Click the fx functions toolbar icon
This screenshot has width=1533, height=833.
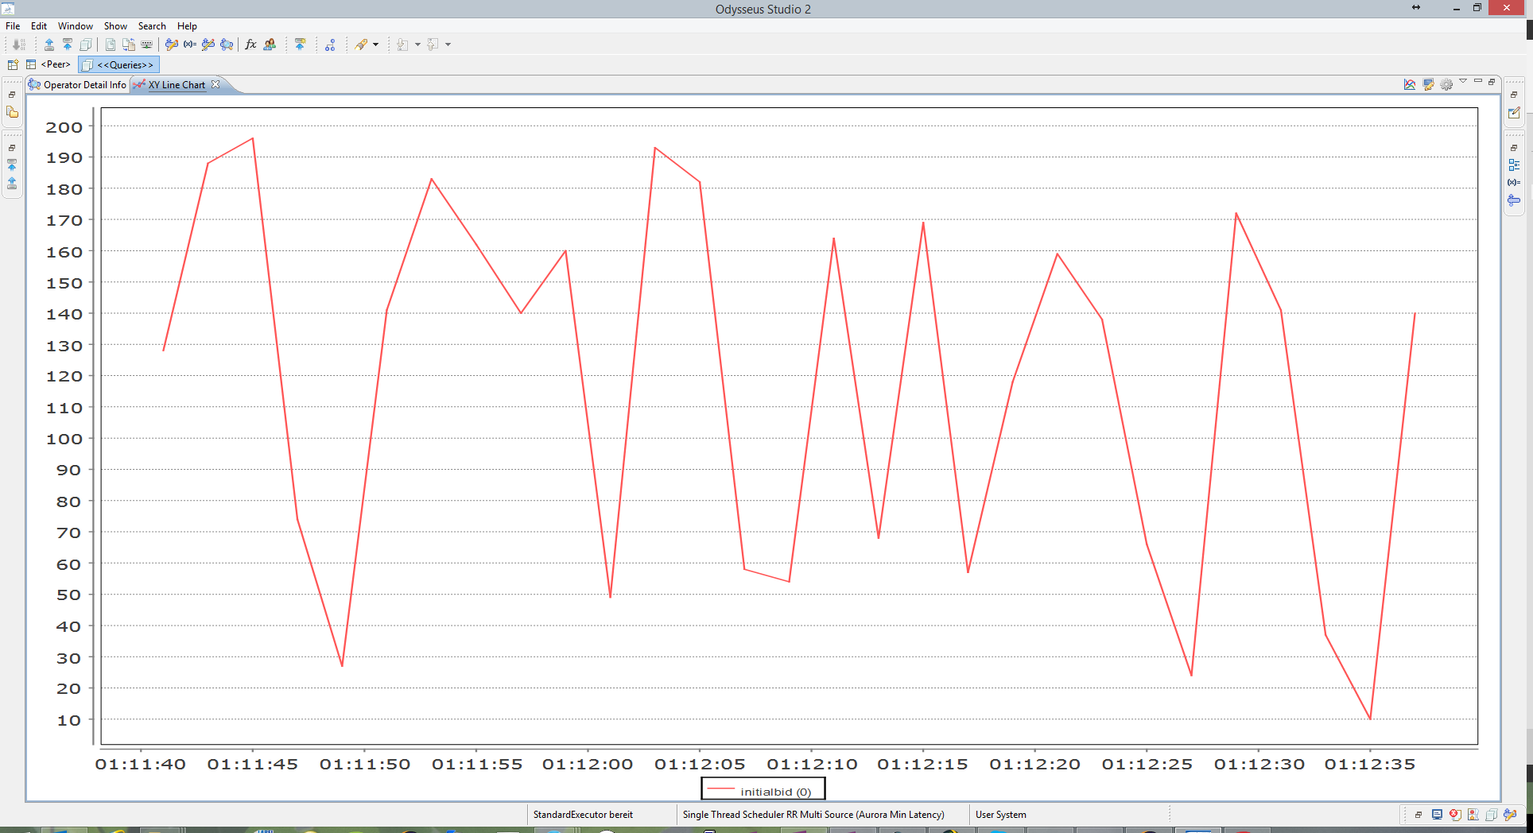pos(250,45)
